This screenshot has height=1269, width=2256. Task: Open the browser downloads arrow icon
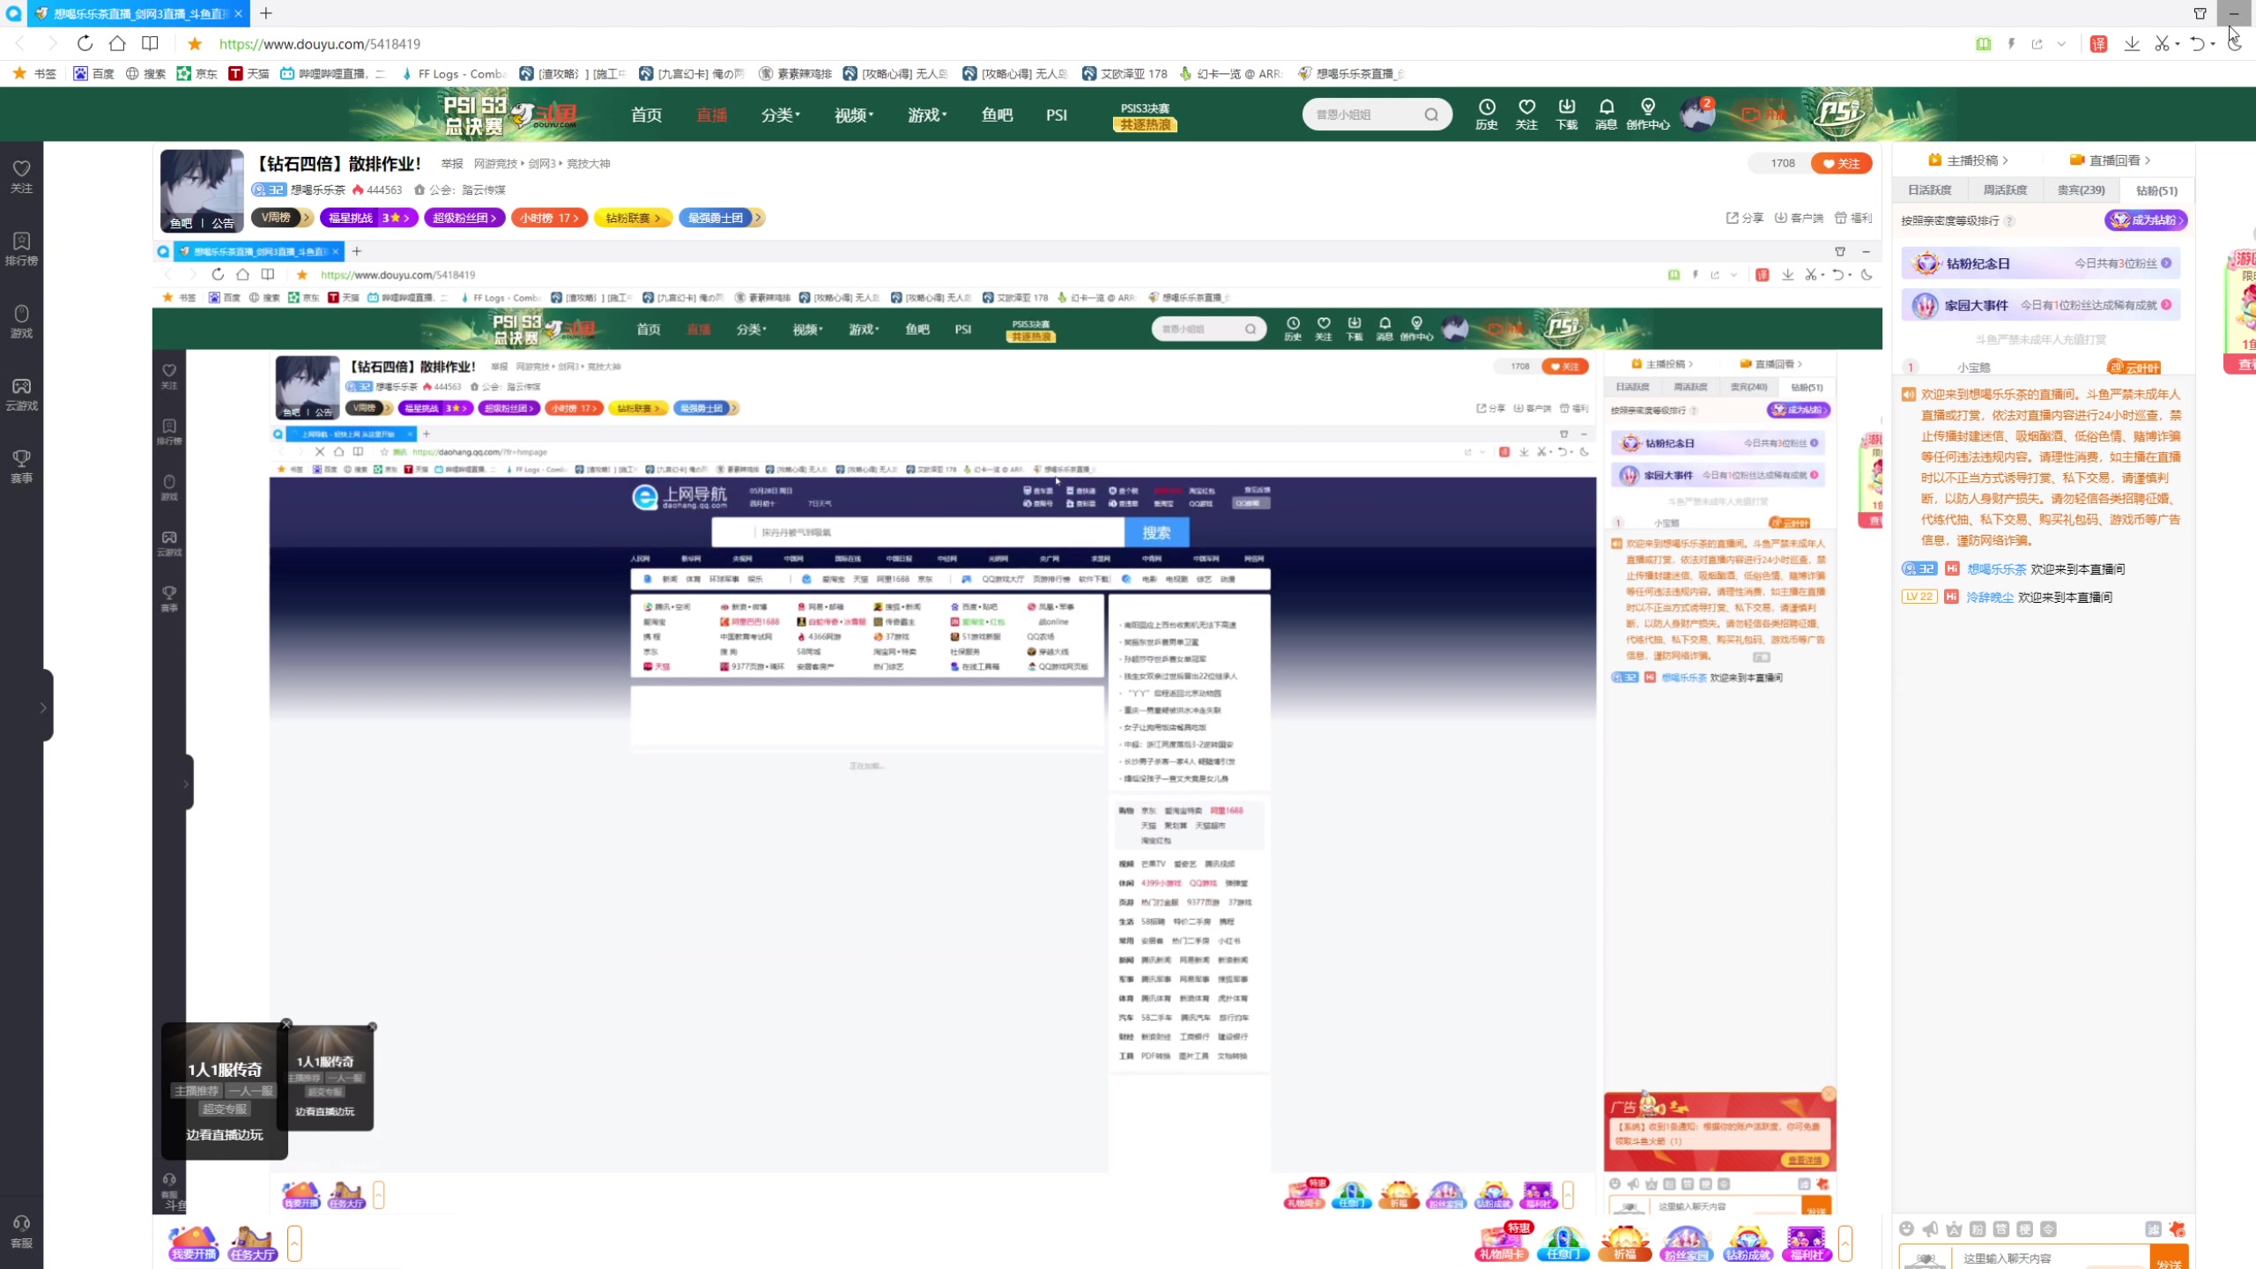[2132, 43]
